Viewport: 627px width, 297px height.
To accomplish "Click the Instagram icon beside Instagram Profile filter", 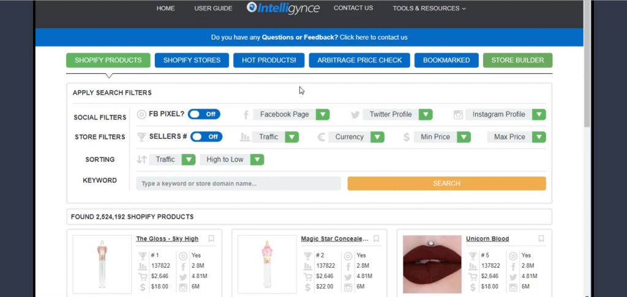I will click(x=458, y=115).
